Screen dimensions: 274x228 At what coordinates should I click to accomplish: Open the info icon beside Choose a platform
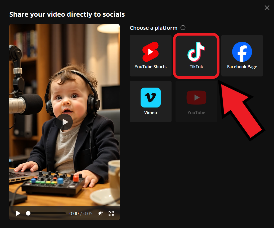click(183, 28)
